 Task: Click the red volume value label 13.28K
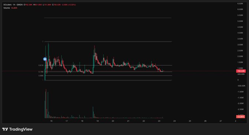tap(241, 117)
